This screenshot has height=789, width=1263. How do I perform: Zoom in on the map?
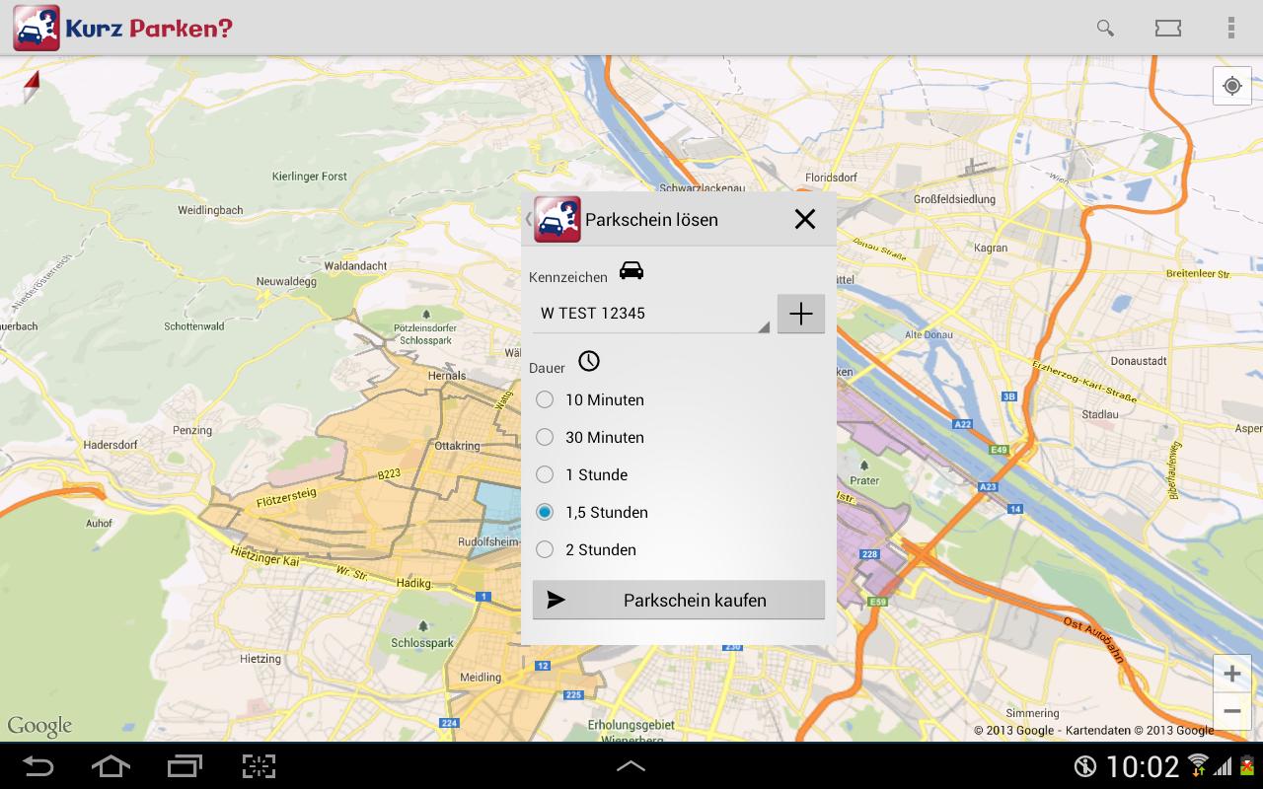(x=1231, y=674)
